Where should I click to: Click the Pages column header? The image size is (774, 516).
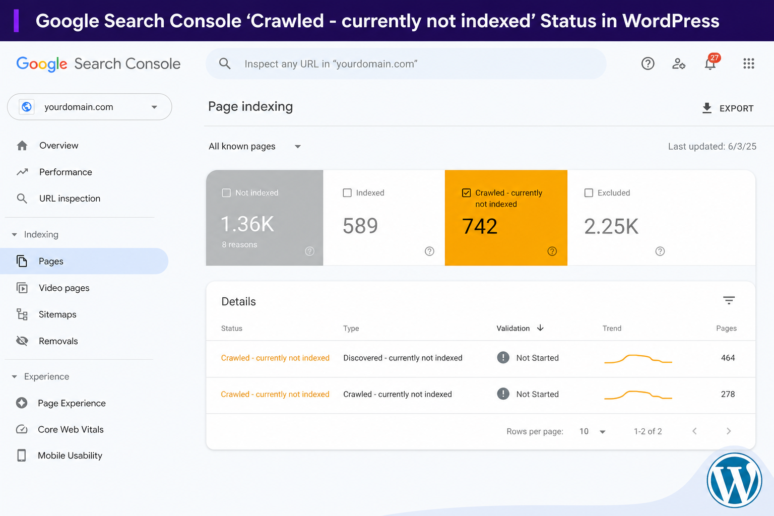tap(726, 328)
